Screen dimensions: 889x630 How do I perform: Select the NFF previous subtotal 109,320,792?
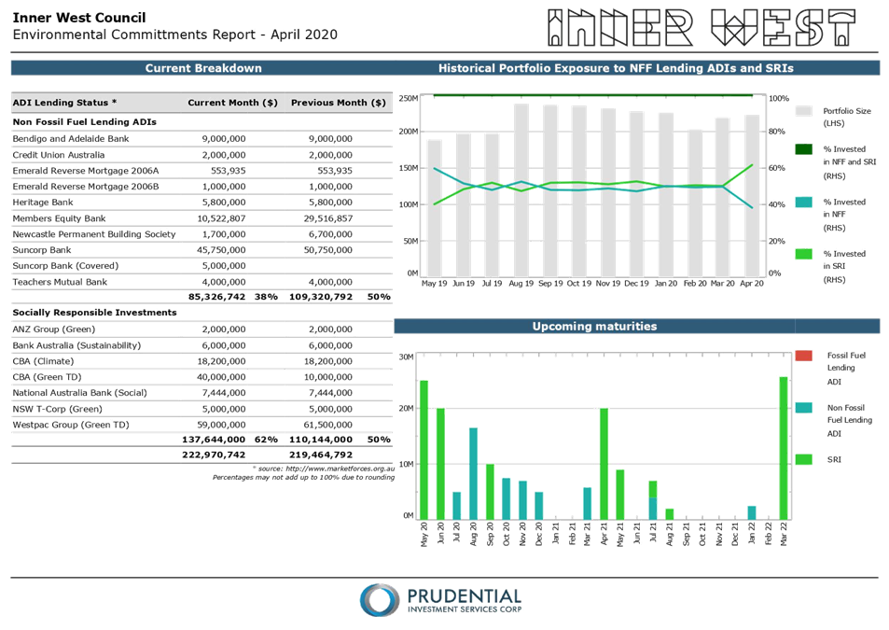pos(321,297)
